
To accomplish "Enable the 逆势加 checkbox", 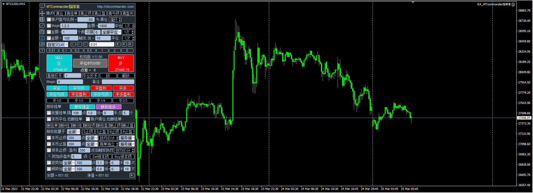I will [x=49, y=162].
